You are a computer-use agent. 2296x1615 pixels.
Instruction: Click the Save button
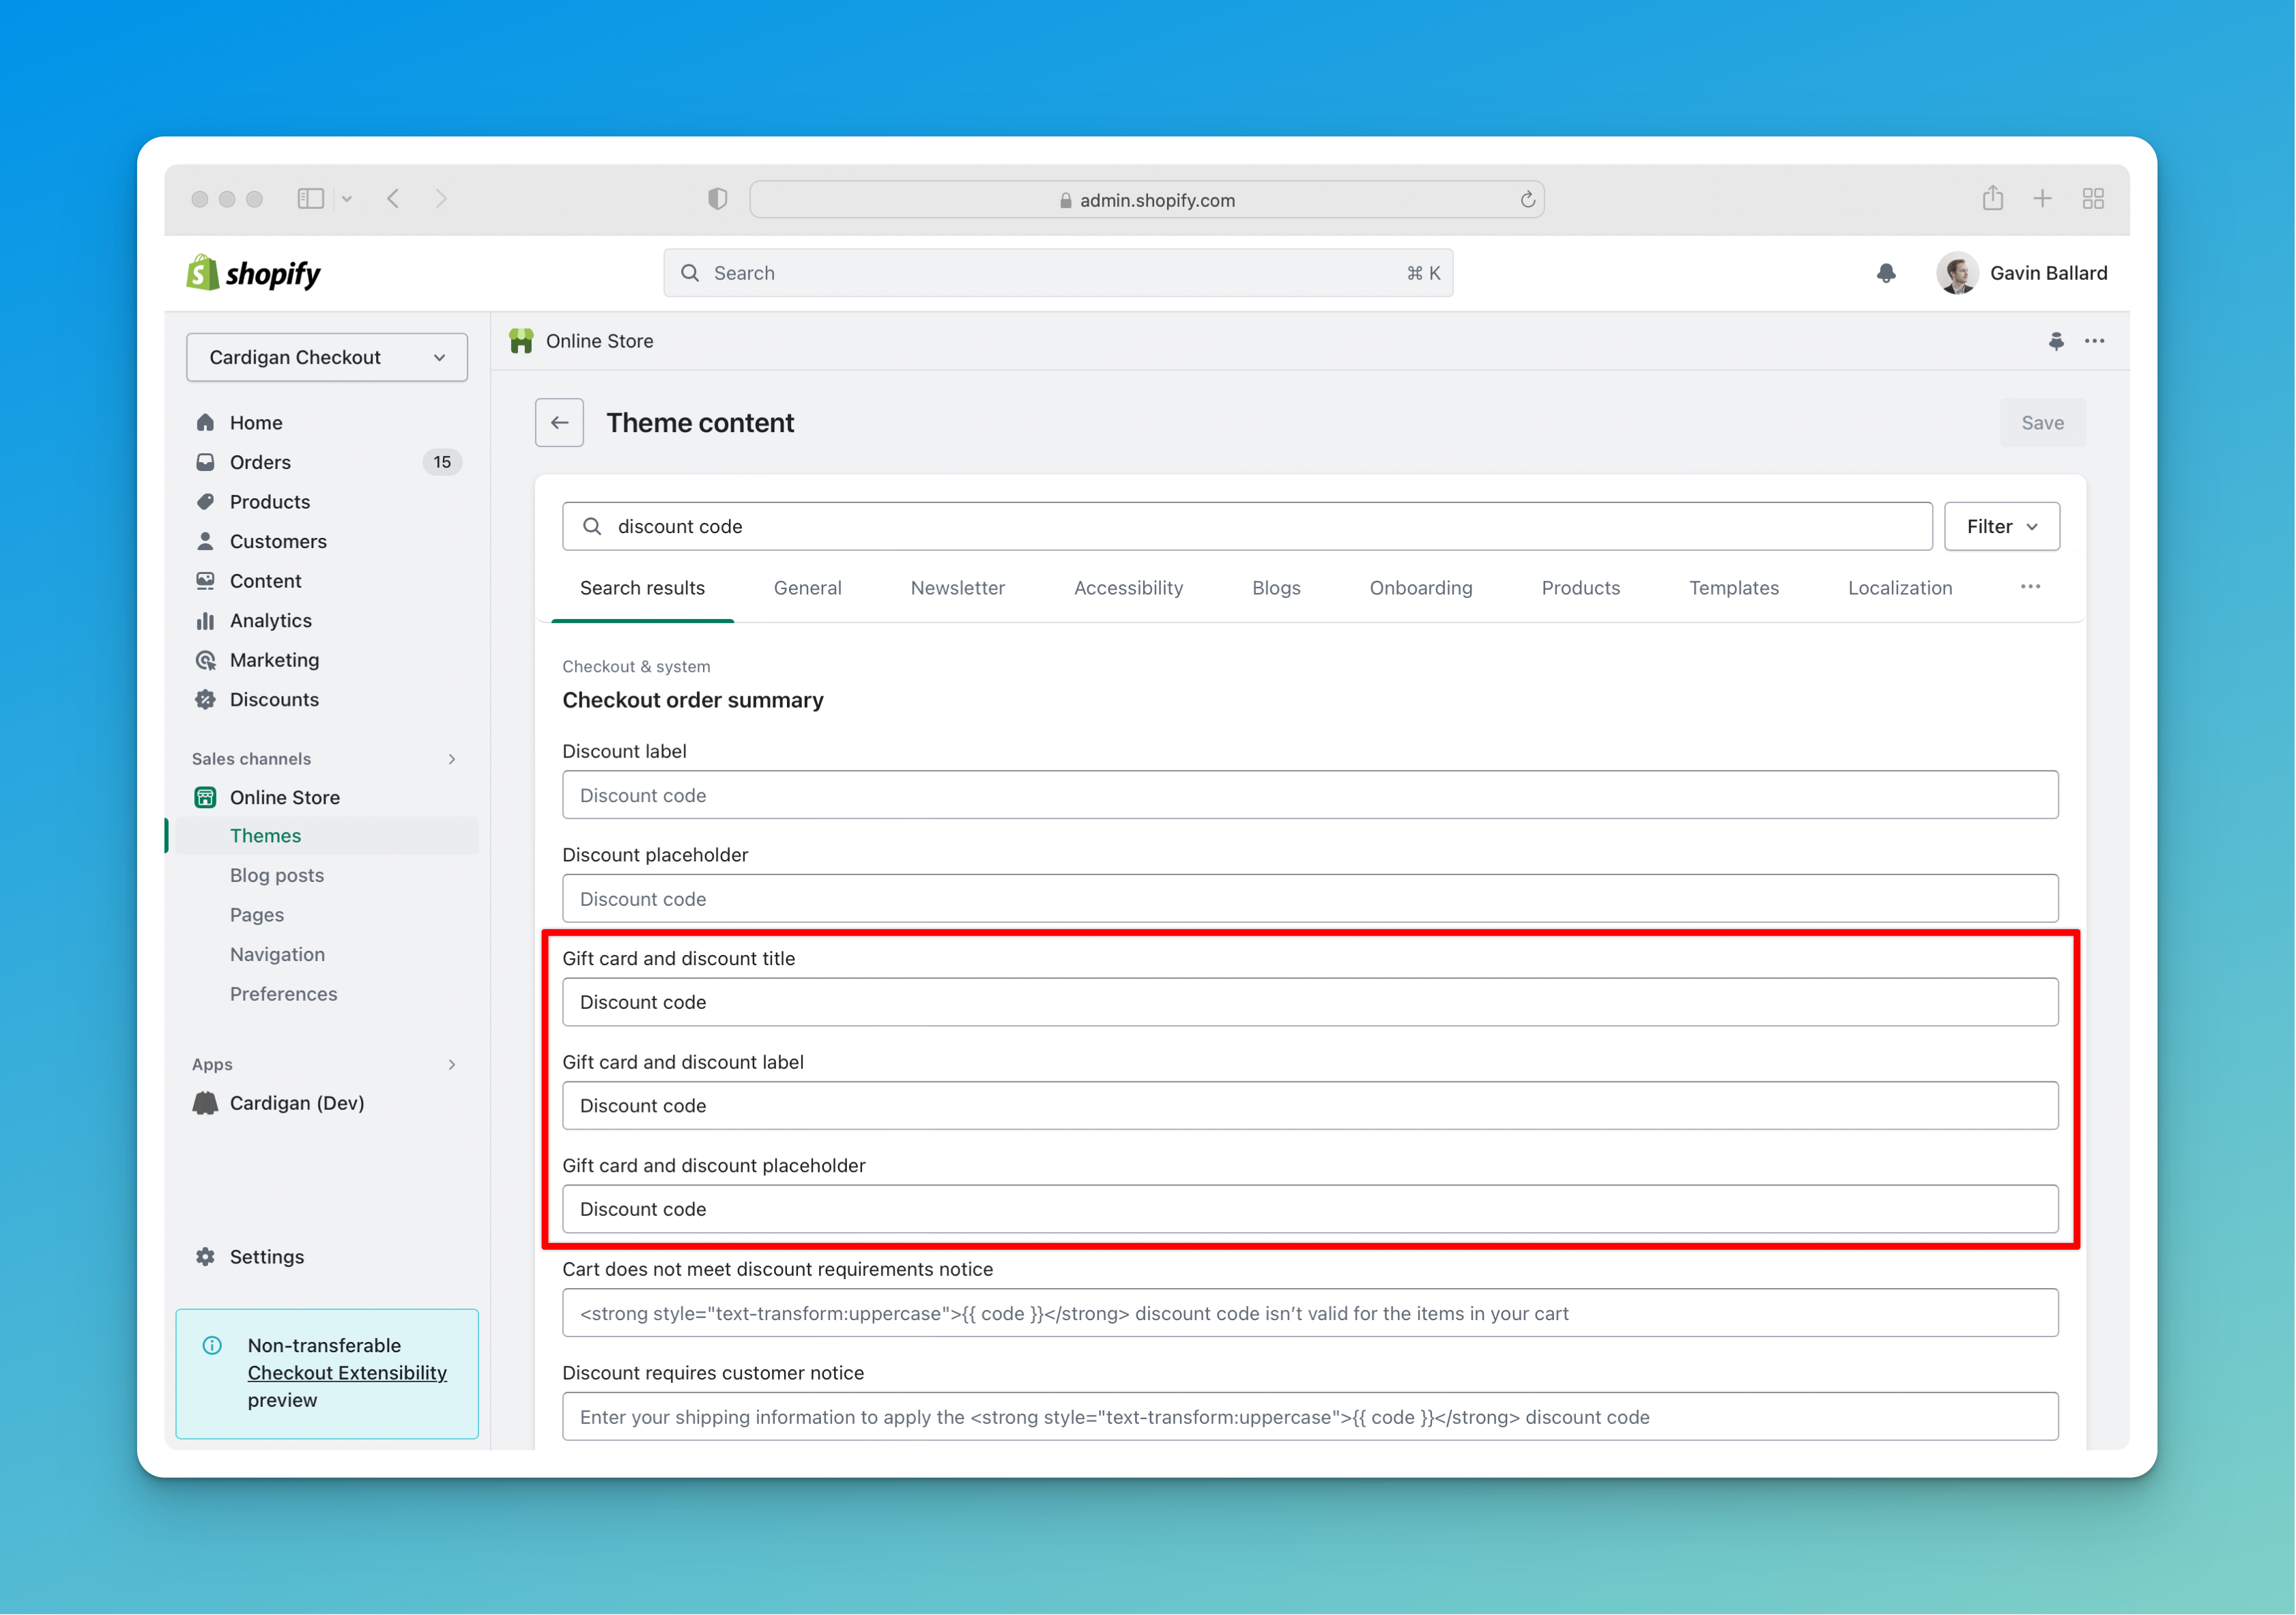click(x=2041, y=421)
